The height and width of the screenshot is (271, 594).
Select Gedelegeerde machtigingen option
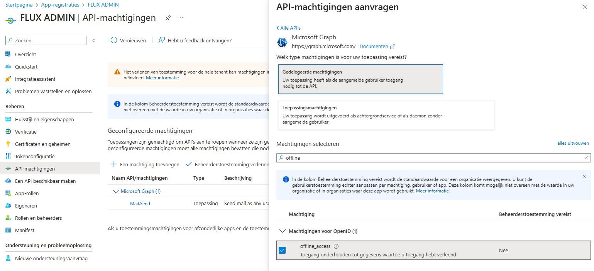[360, 79]
